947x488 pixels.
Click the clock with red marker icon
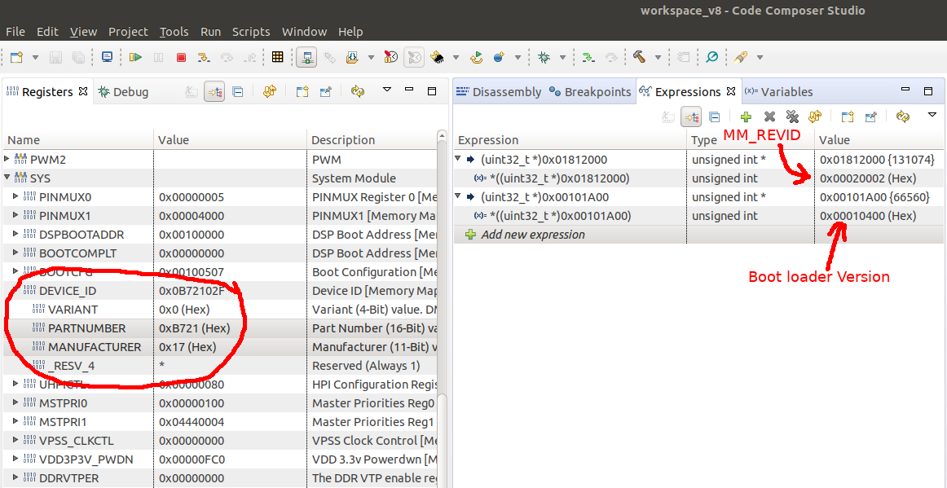[x=390, y=57]
